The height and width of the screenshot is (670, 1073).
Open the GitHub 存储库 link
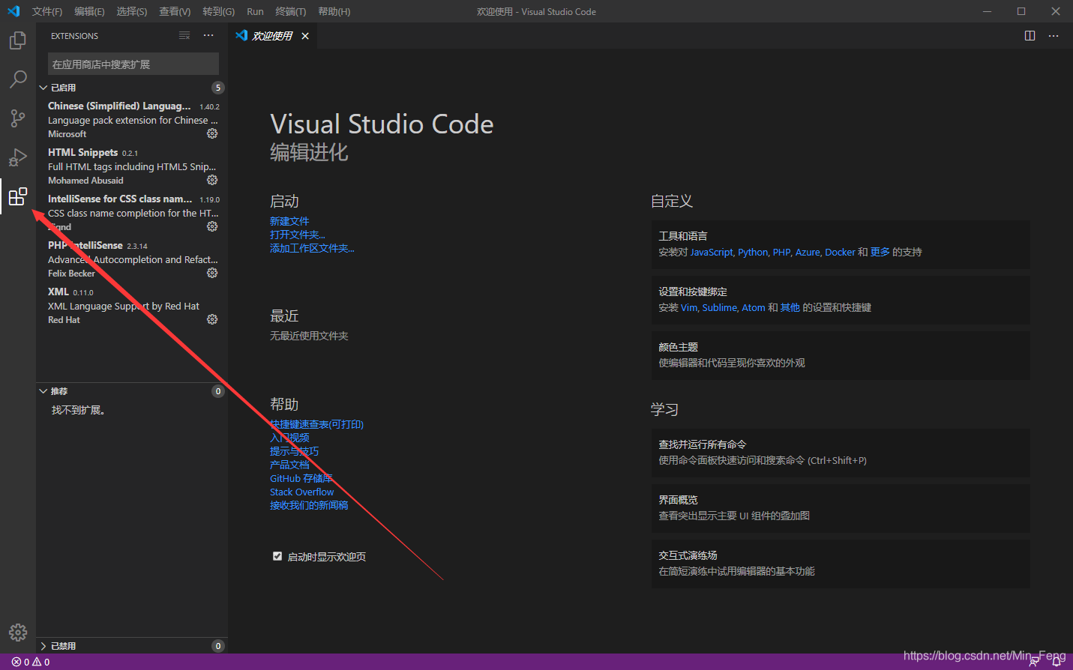tap(301, 478)
